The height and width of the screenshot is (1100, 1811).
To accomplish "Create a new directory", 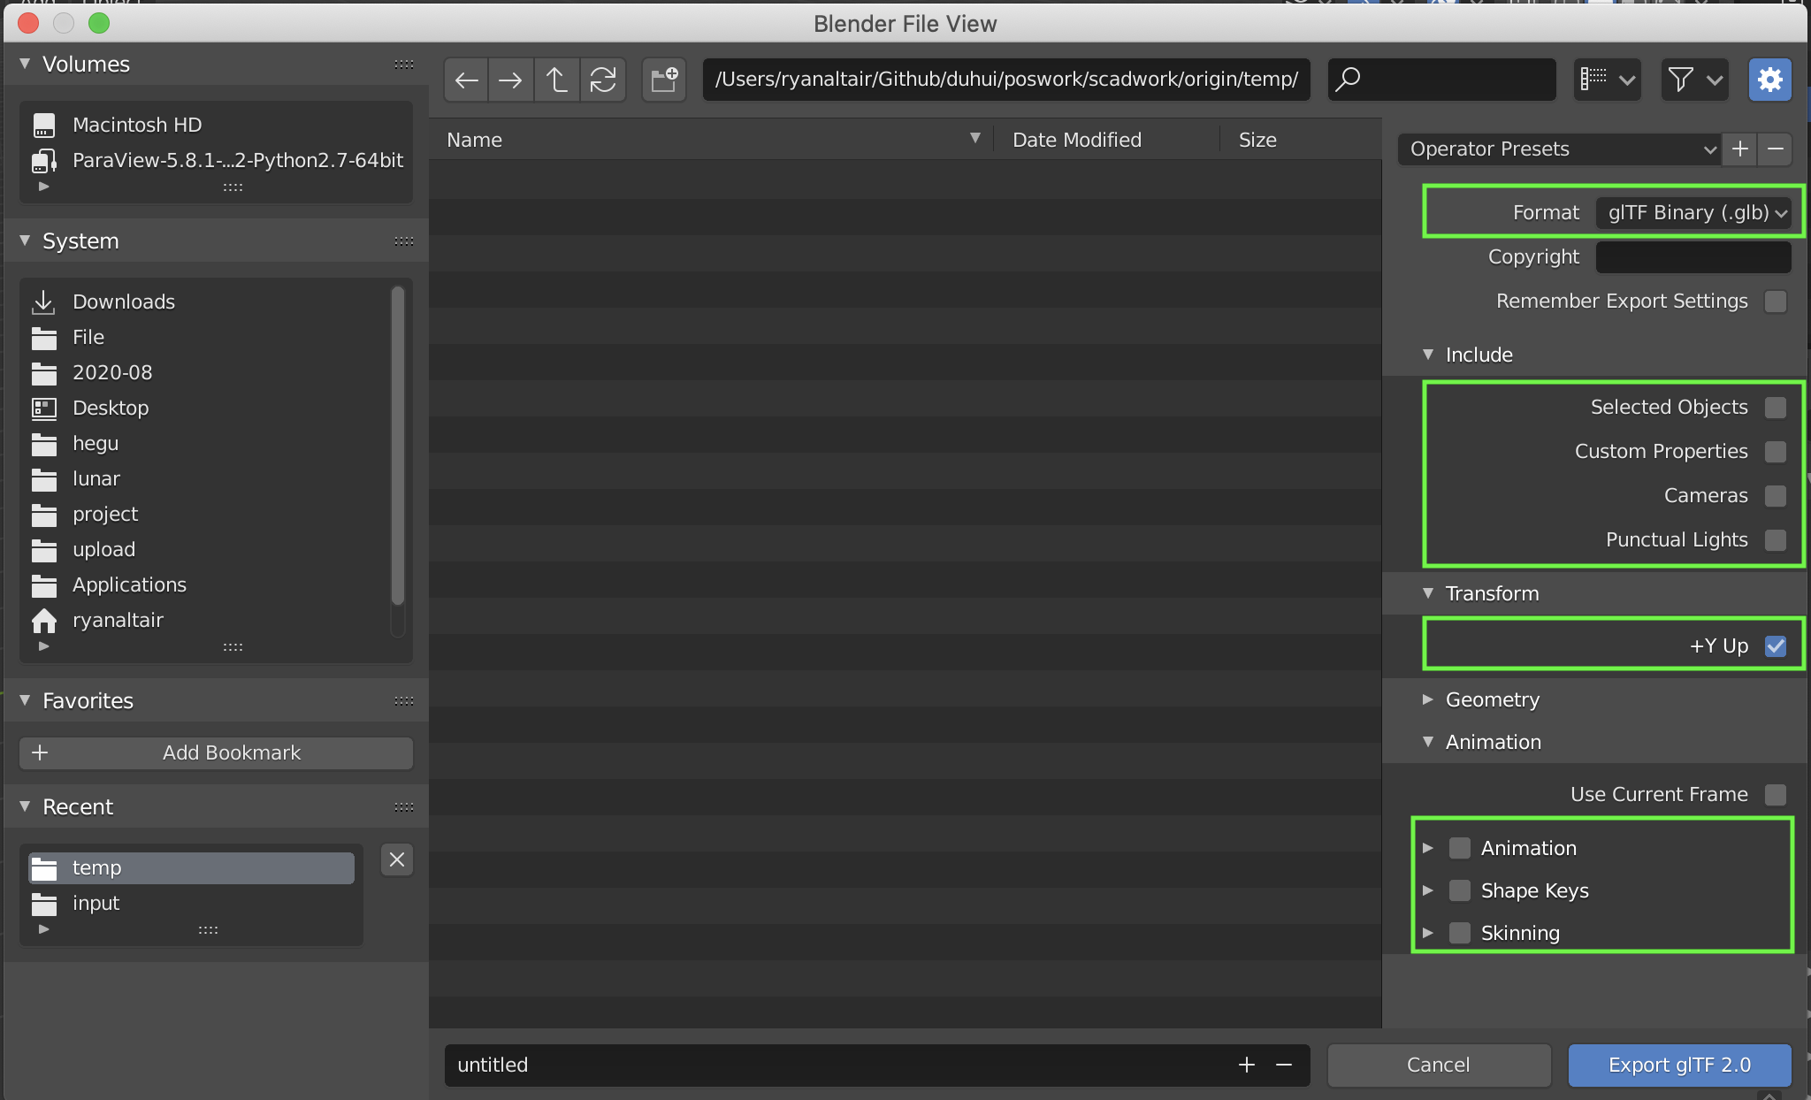I will [x=664, y=80].
